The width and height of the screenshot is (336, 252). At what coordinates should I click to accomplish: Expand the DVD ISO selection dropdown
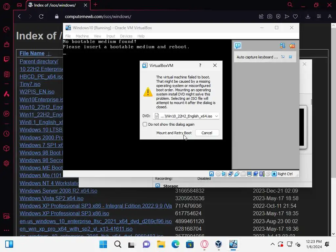[x=217, y=116]
